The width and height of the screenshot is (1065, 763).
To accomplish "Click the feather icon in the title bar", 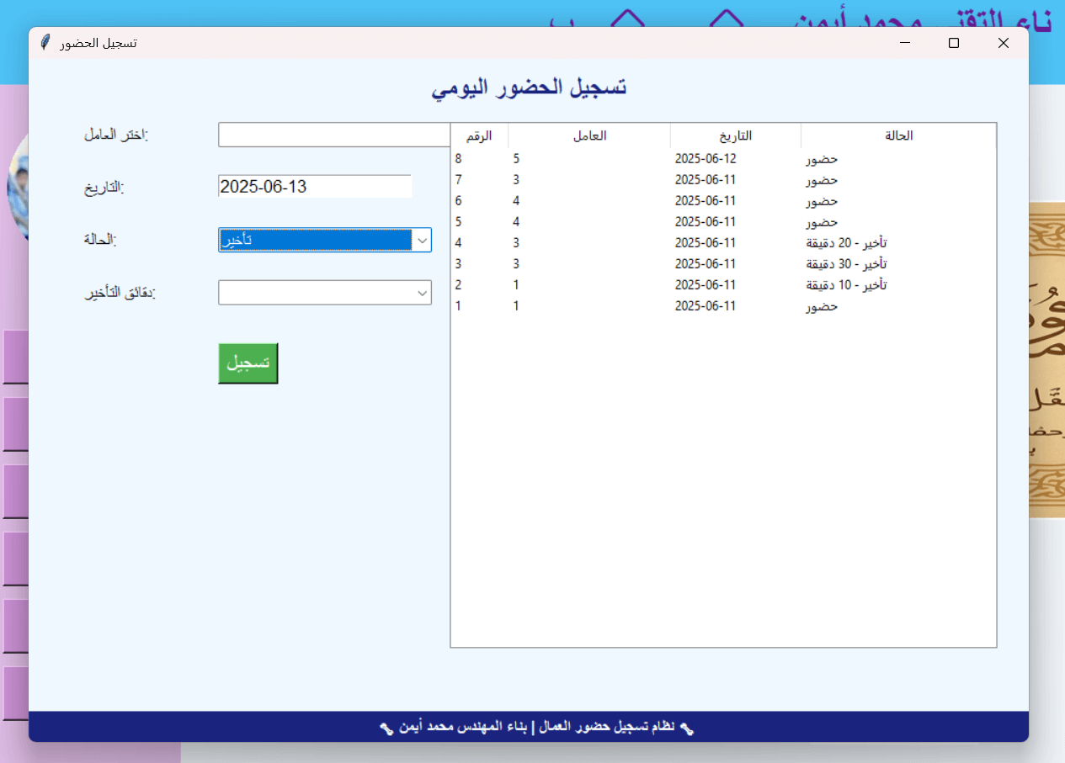I will 45,42.
